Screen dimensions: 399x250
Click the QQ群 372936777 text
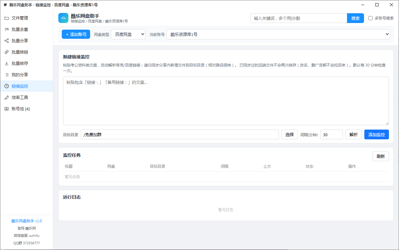(26, 243)
